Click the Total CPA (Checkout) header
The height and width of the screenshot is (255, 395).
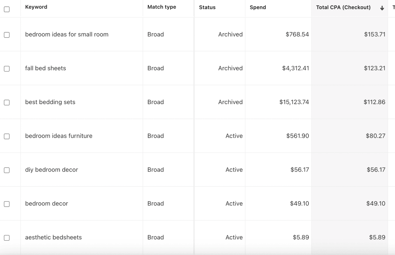[343, 7]
